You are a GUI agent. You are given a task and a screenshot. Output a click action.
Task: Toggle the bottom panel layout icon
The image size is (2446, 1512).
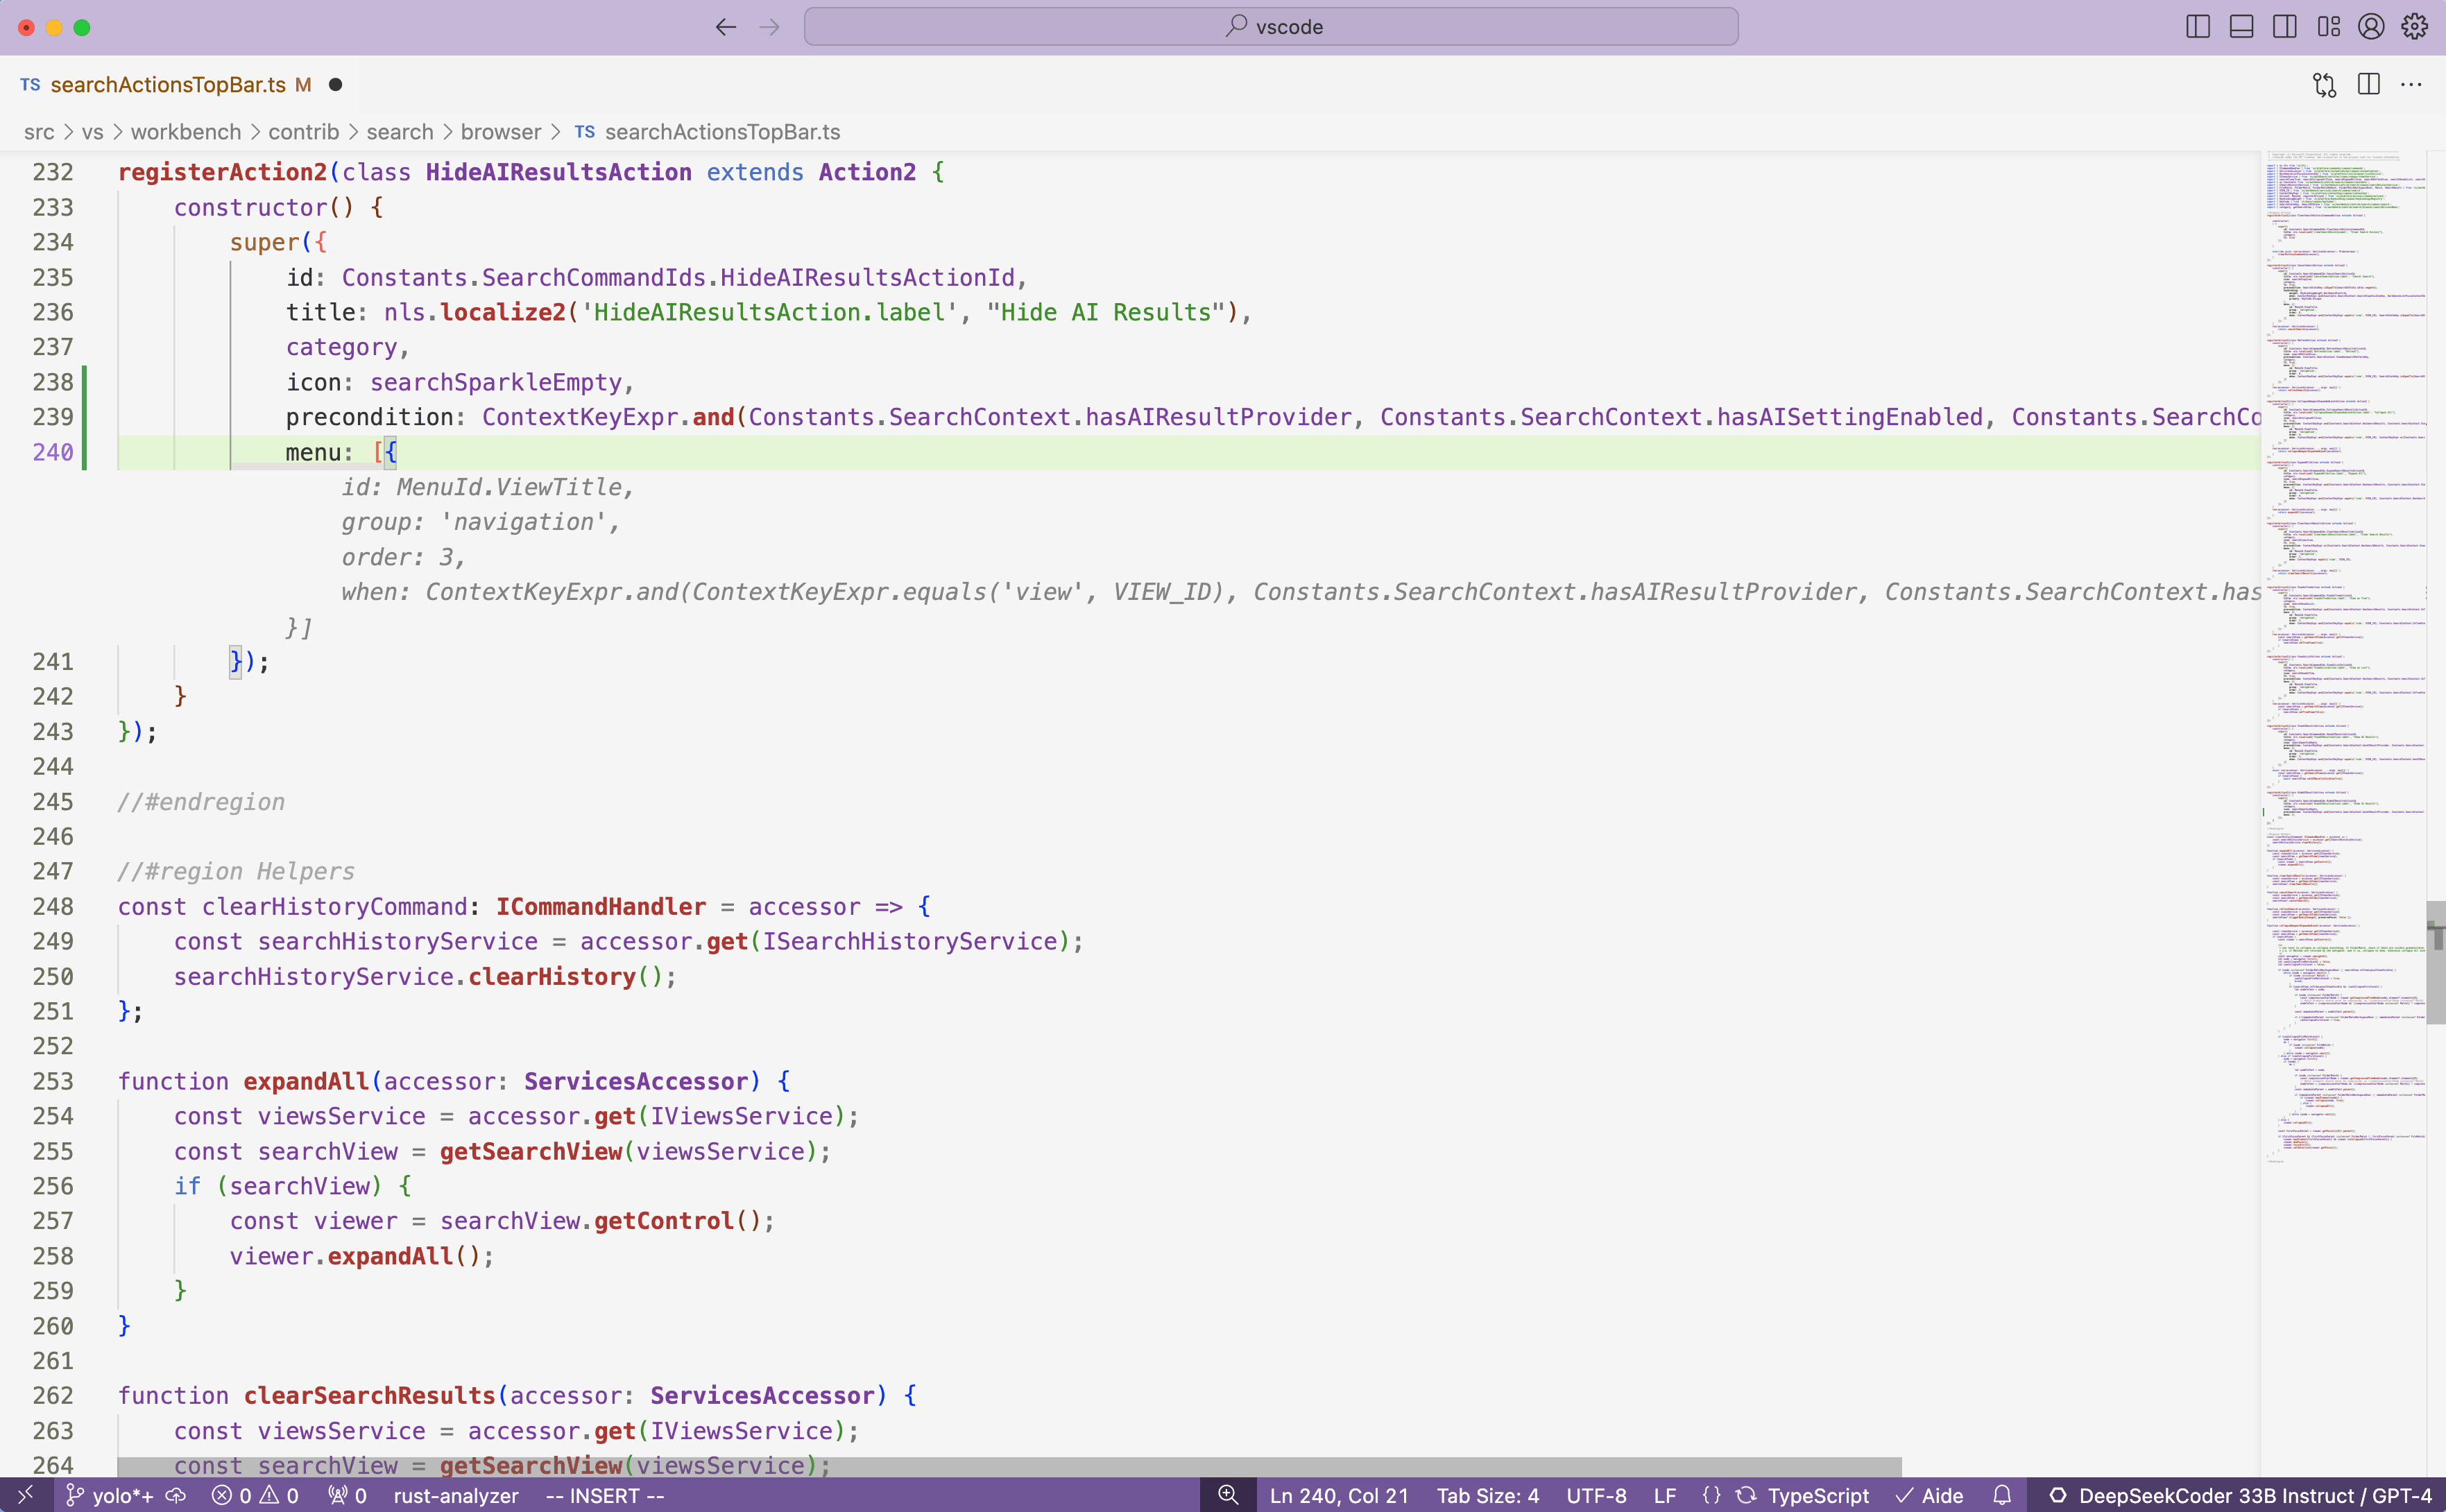click(x=2241, y=27)
